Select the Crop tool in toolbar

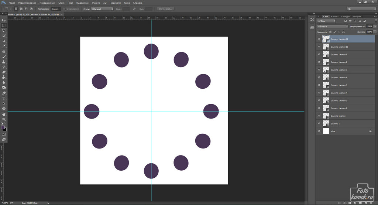tap(4, 41)
